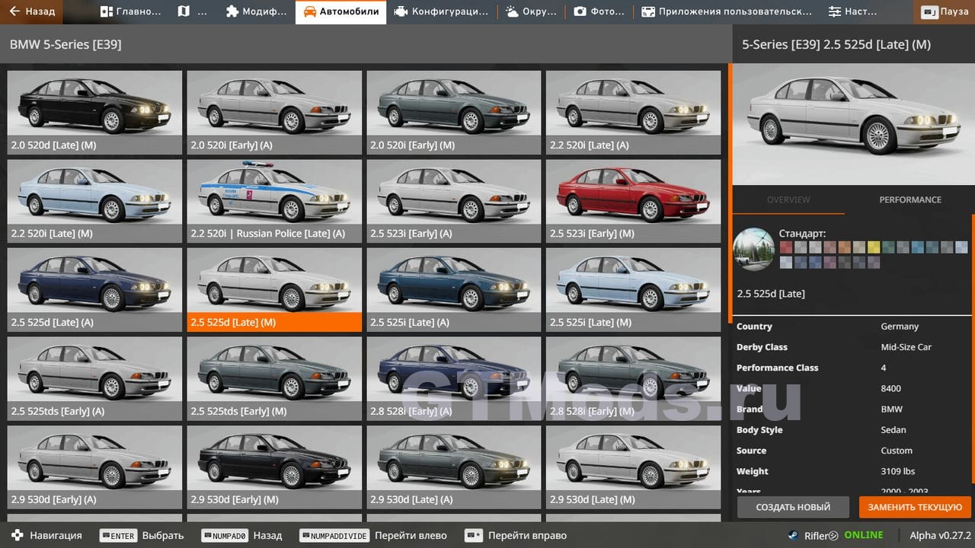The width and height of the screenshot is (975, 548).
Task: Click the Weight value 3109 lbs
Action: (x=900, y=471)
